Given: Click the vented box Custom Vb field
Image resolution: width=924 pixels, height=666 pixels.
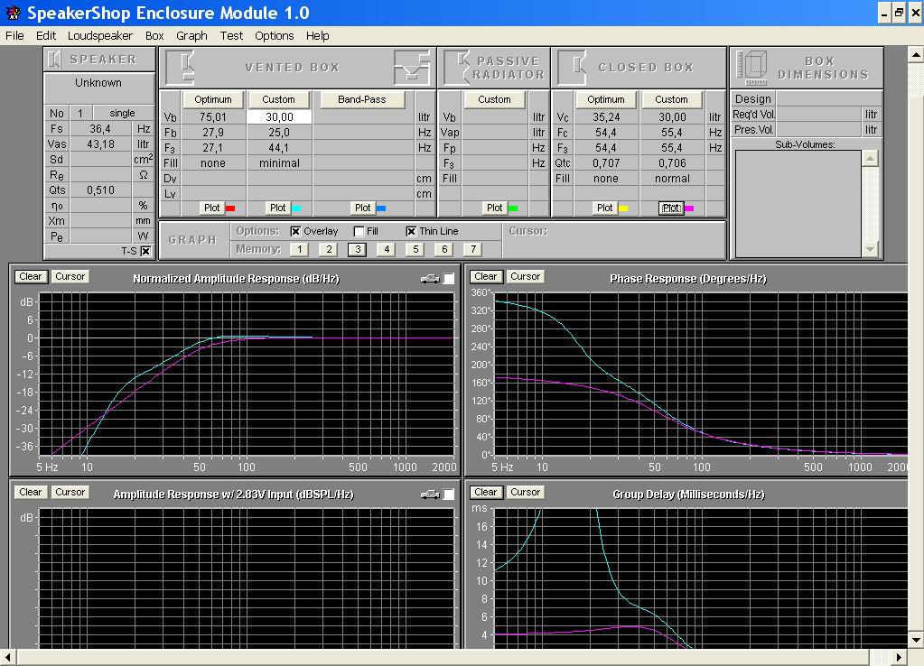Looking at the screenshot, I should coord(279,117).
